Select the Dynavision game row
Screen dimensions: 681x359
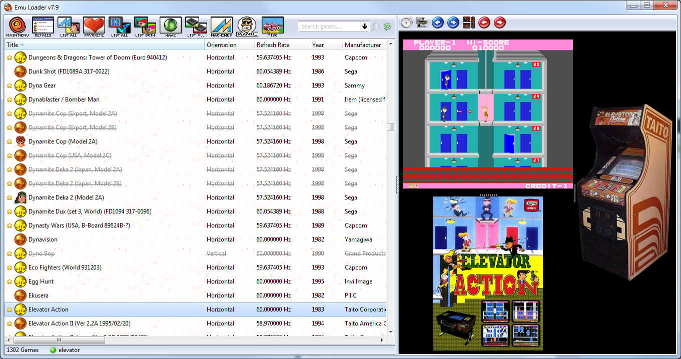[x=196, y=239]
